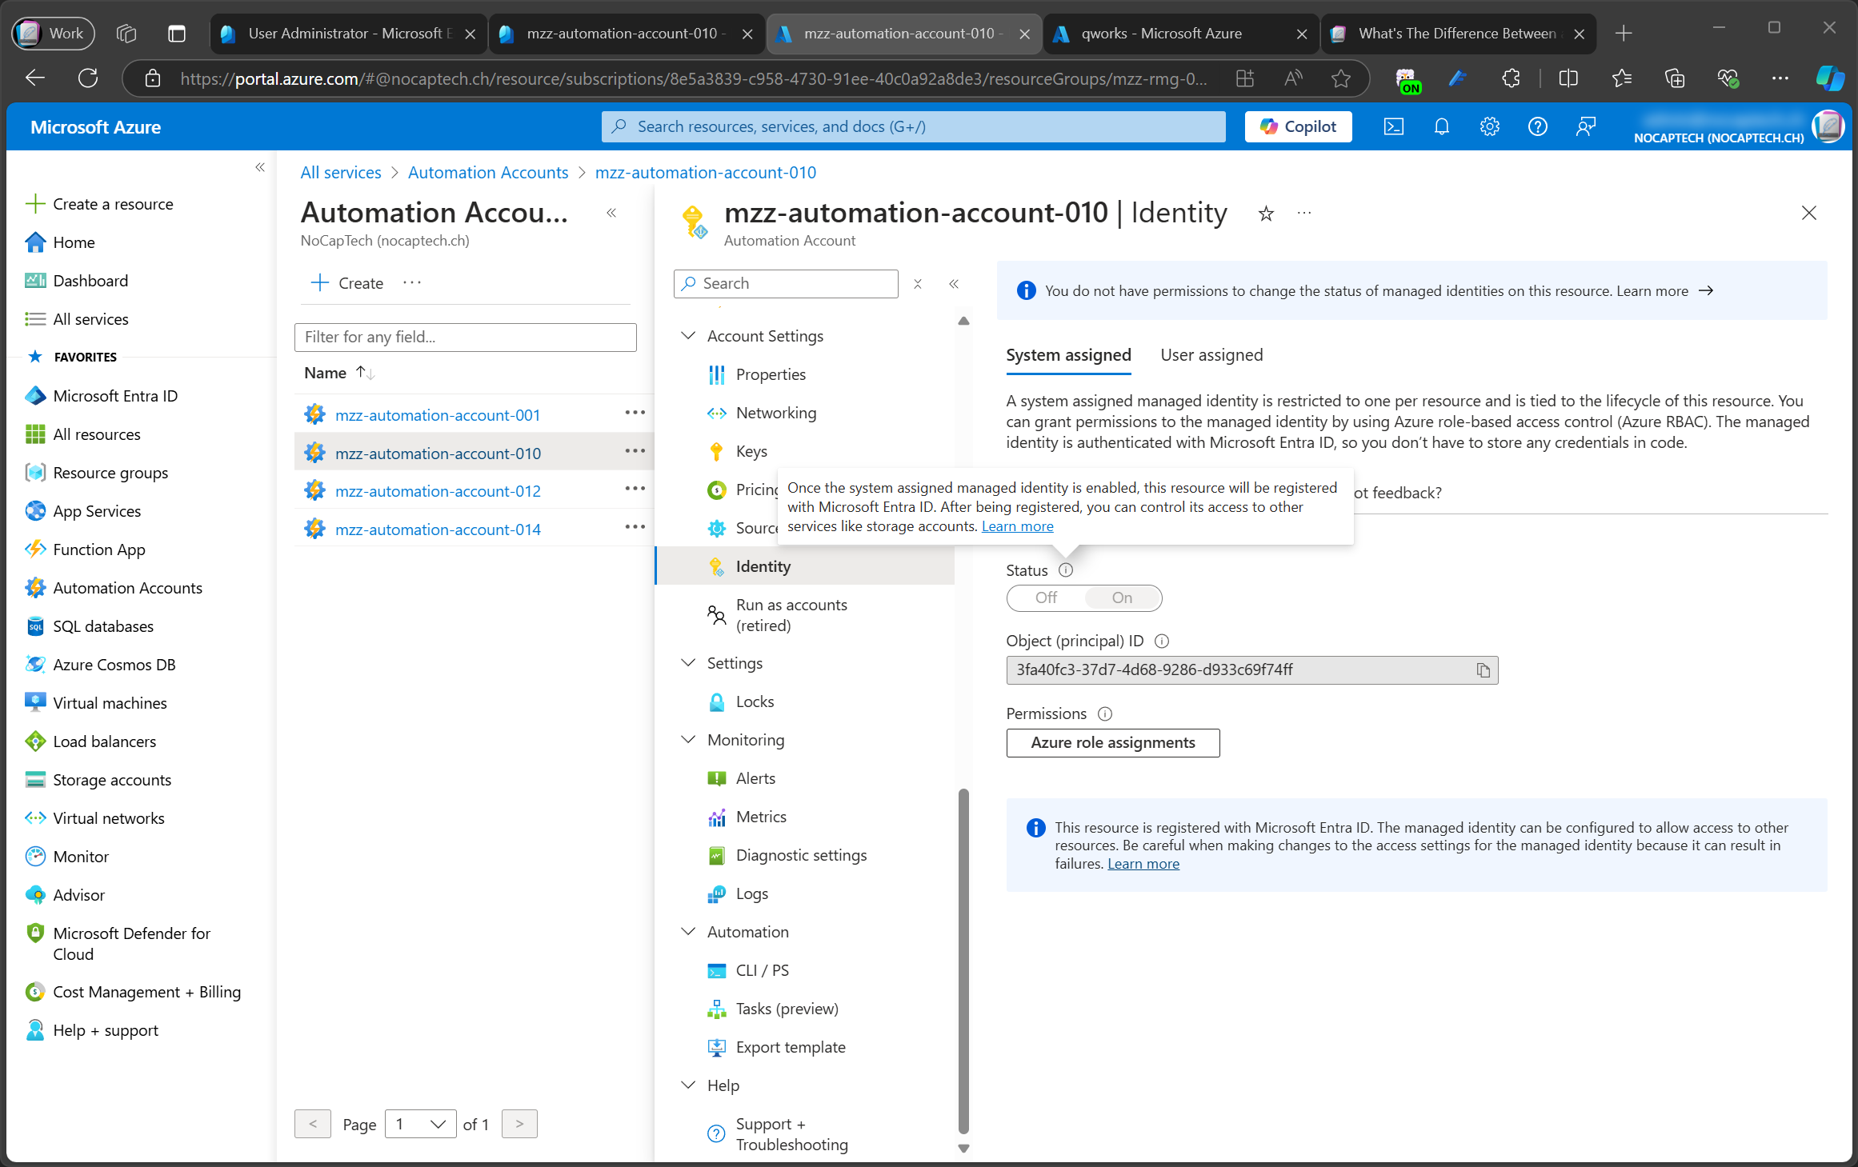
Task: Click Copilot button in Azure header
Action: pyautogui.click(x=1298, y=126)
